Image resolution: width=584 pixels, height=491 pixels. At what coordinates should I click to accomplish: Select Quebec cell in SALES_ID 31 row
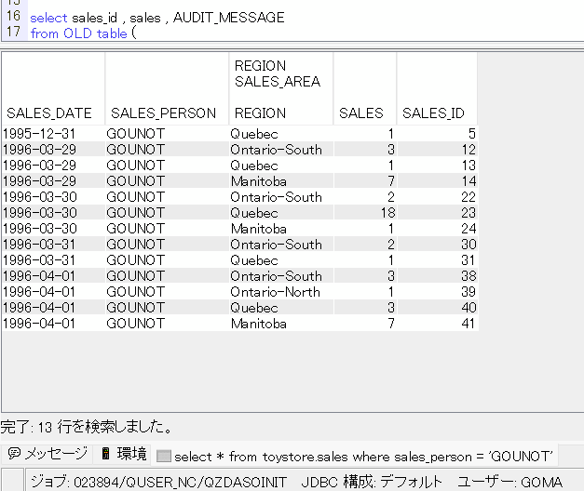click(x=281, y=260)
